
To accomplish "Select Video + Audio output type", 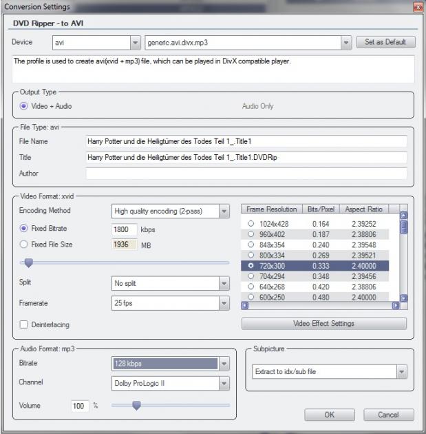I will (24, 106).
